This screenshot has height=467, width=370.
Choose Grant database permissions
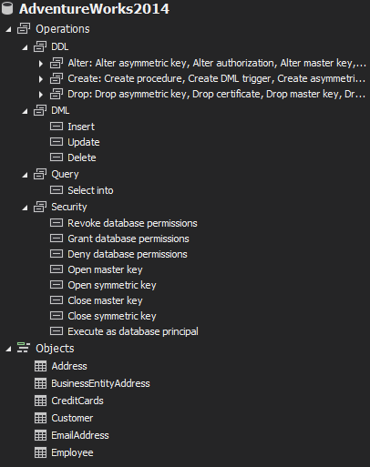coord(128,239)
